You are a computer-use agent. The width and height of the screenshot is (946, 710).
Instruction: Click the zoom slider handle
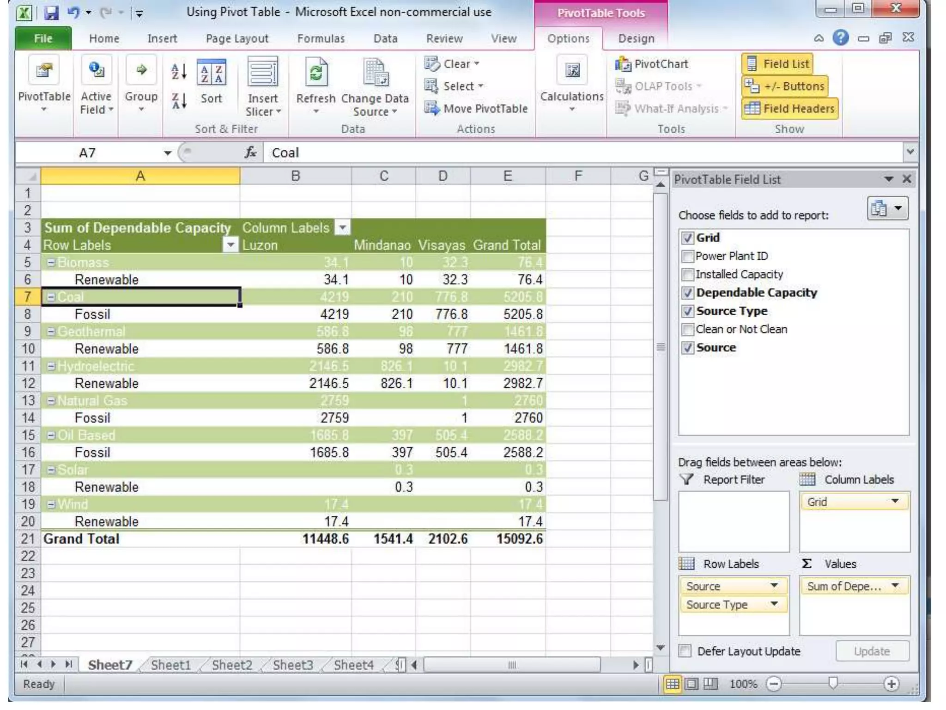[x=832, y=683]
